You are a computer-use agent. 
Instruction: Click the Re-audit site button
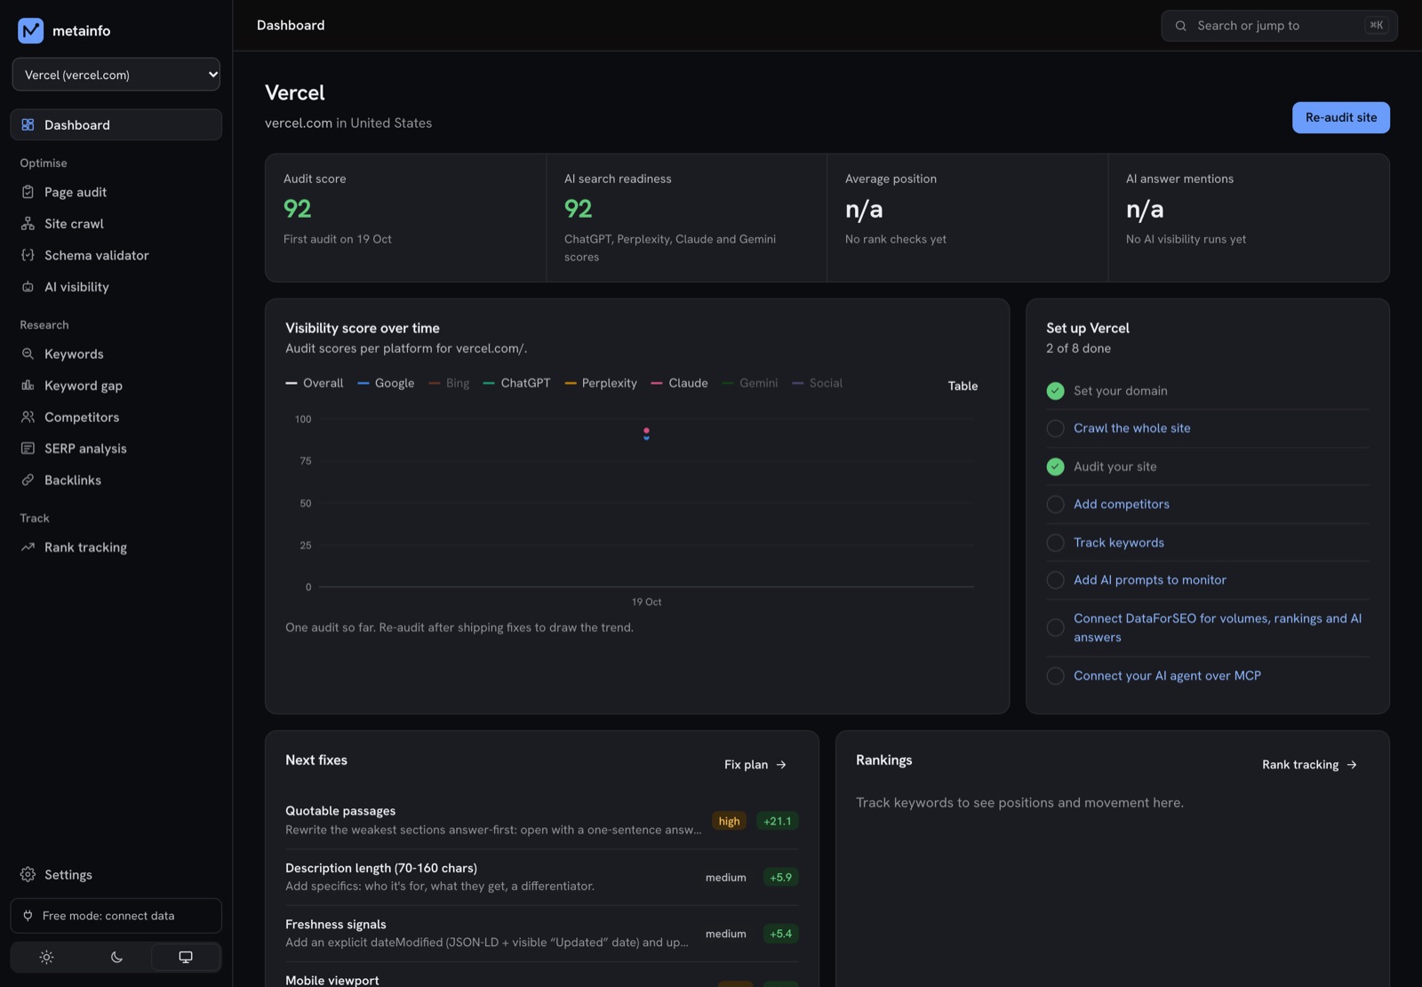pos(1340,117)
